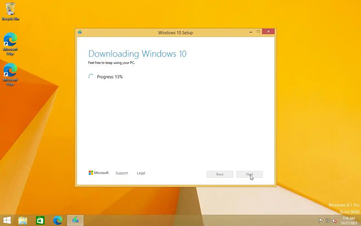Image resolution: width=361 pixels, height=226 pixels.
Task: Open the Support link
Action: tap(122, 173)
